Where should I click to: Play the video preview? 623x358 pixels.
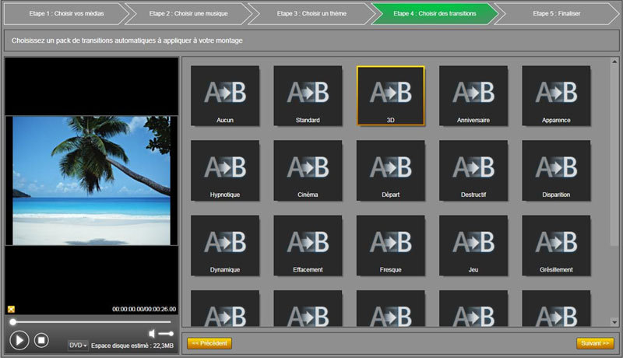(x=19, y=340)
